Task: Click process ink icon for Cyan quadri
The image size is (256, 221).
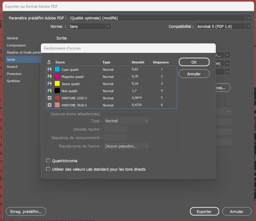Action: [49, 69]
